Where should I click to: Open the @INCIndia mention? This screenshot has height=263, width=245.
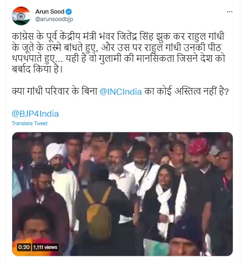(120, 92)
